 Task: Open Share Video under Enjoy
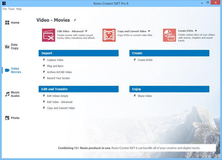pyautogui.click(x=145, y=96)
